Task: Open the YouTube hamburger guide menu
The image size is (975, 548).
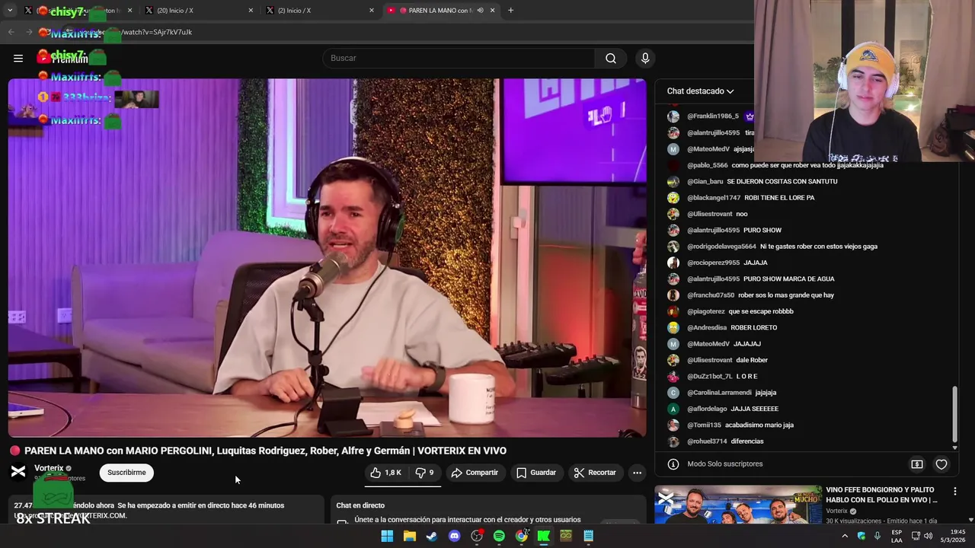Action: (x=18, y=58)
